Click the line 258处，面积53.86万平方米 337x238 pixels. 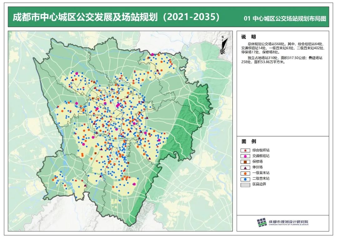click(x=263, y=62)
